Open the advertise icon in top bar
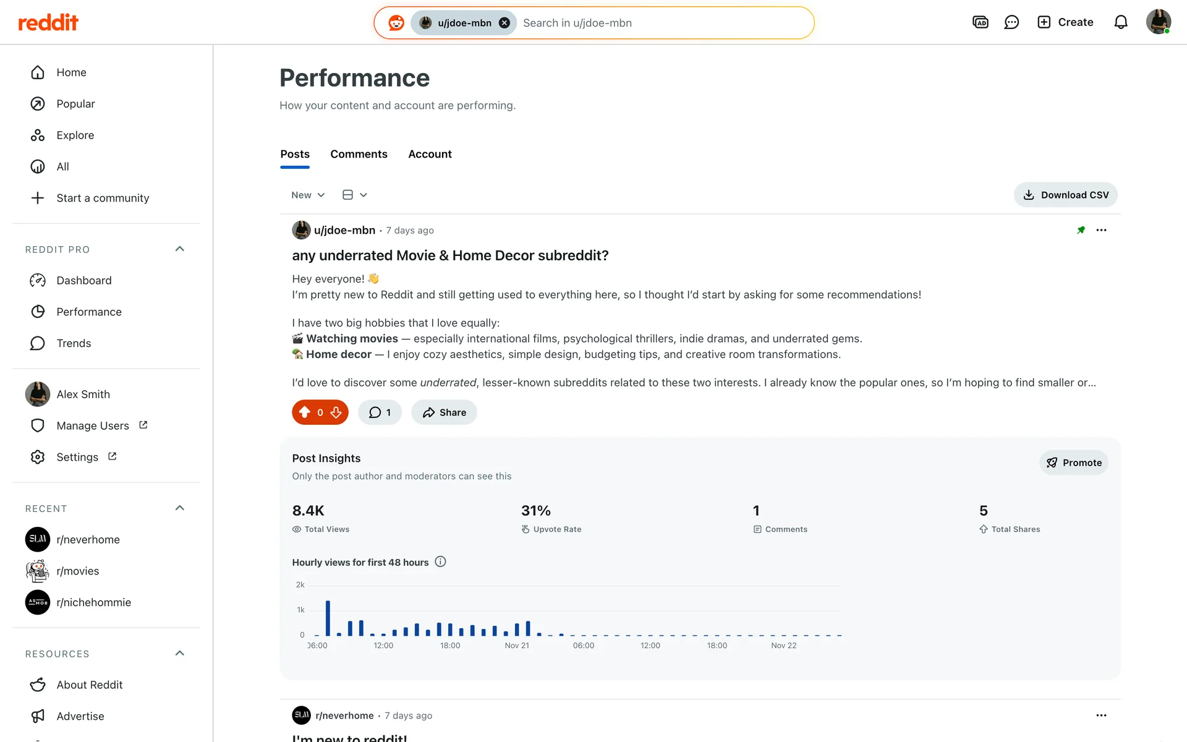Image resolution: width=1187 pixels, height=742 pixels. tap(981, 22)
